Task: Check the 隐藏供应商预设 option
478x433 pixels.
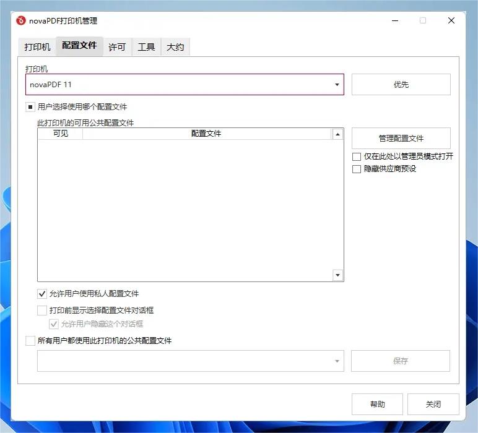Action: pos(357,169)
